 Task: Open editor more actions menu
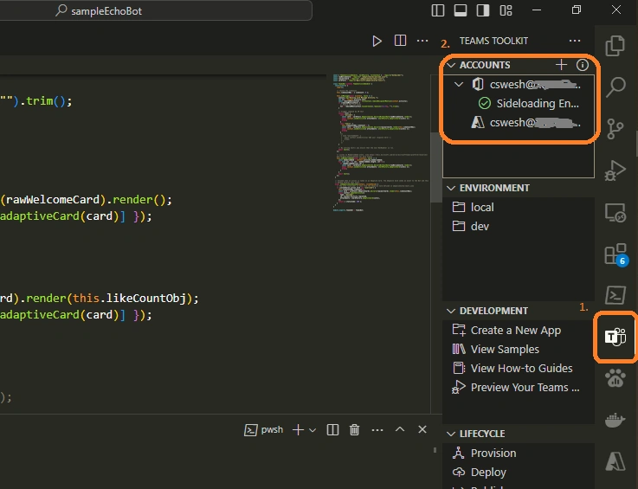pyautogui.click(x=422, y=41)
